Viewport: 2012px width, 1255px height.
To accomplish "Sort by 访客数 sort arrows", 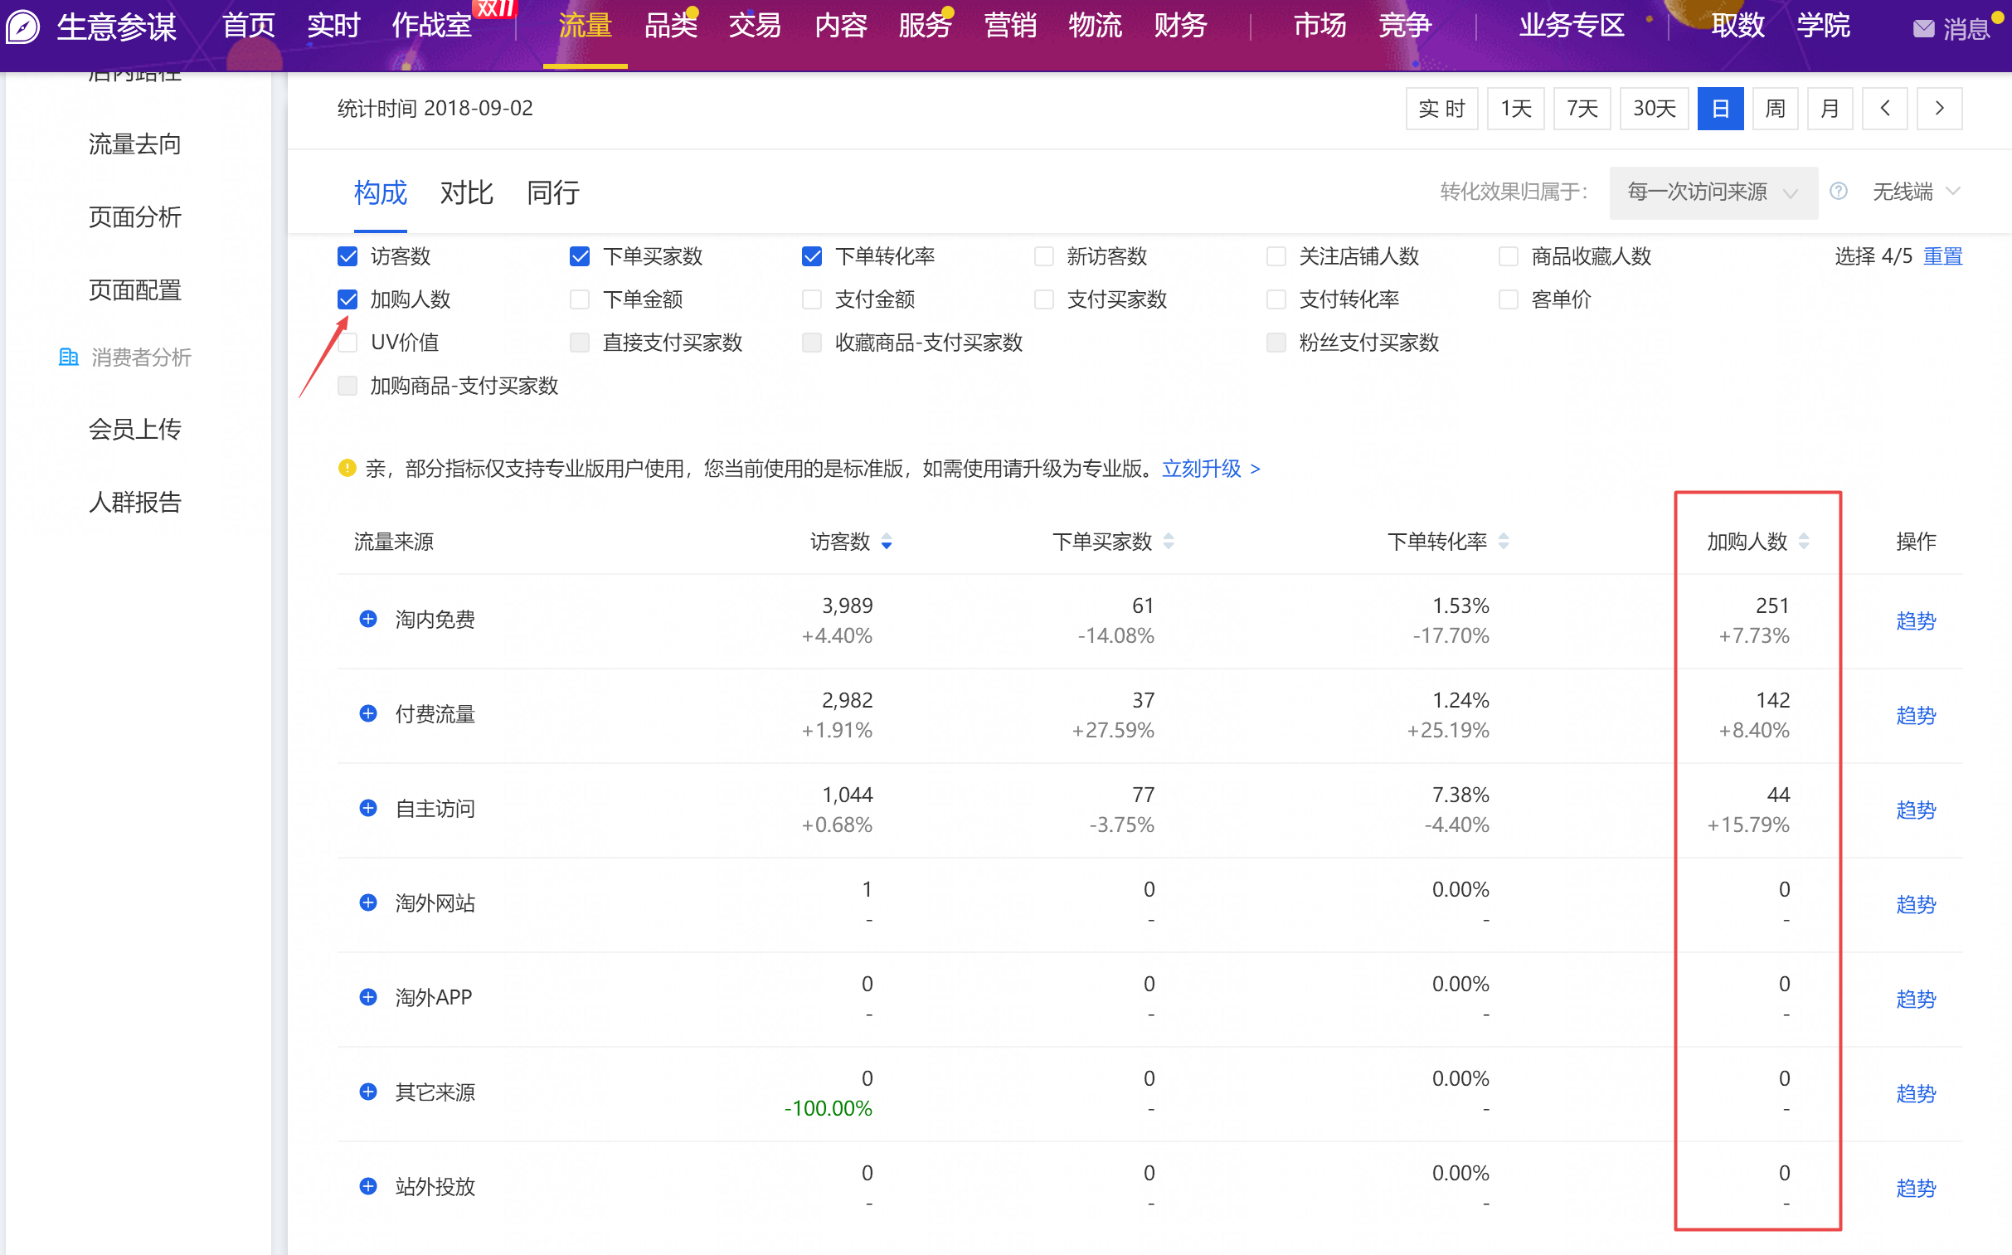I will 886,542.
